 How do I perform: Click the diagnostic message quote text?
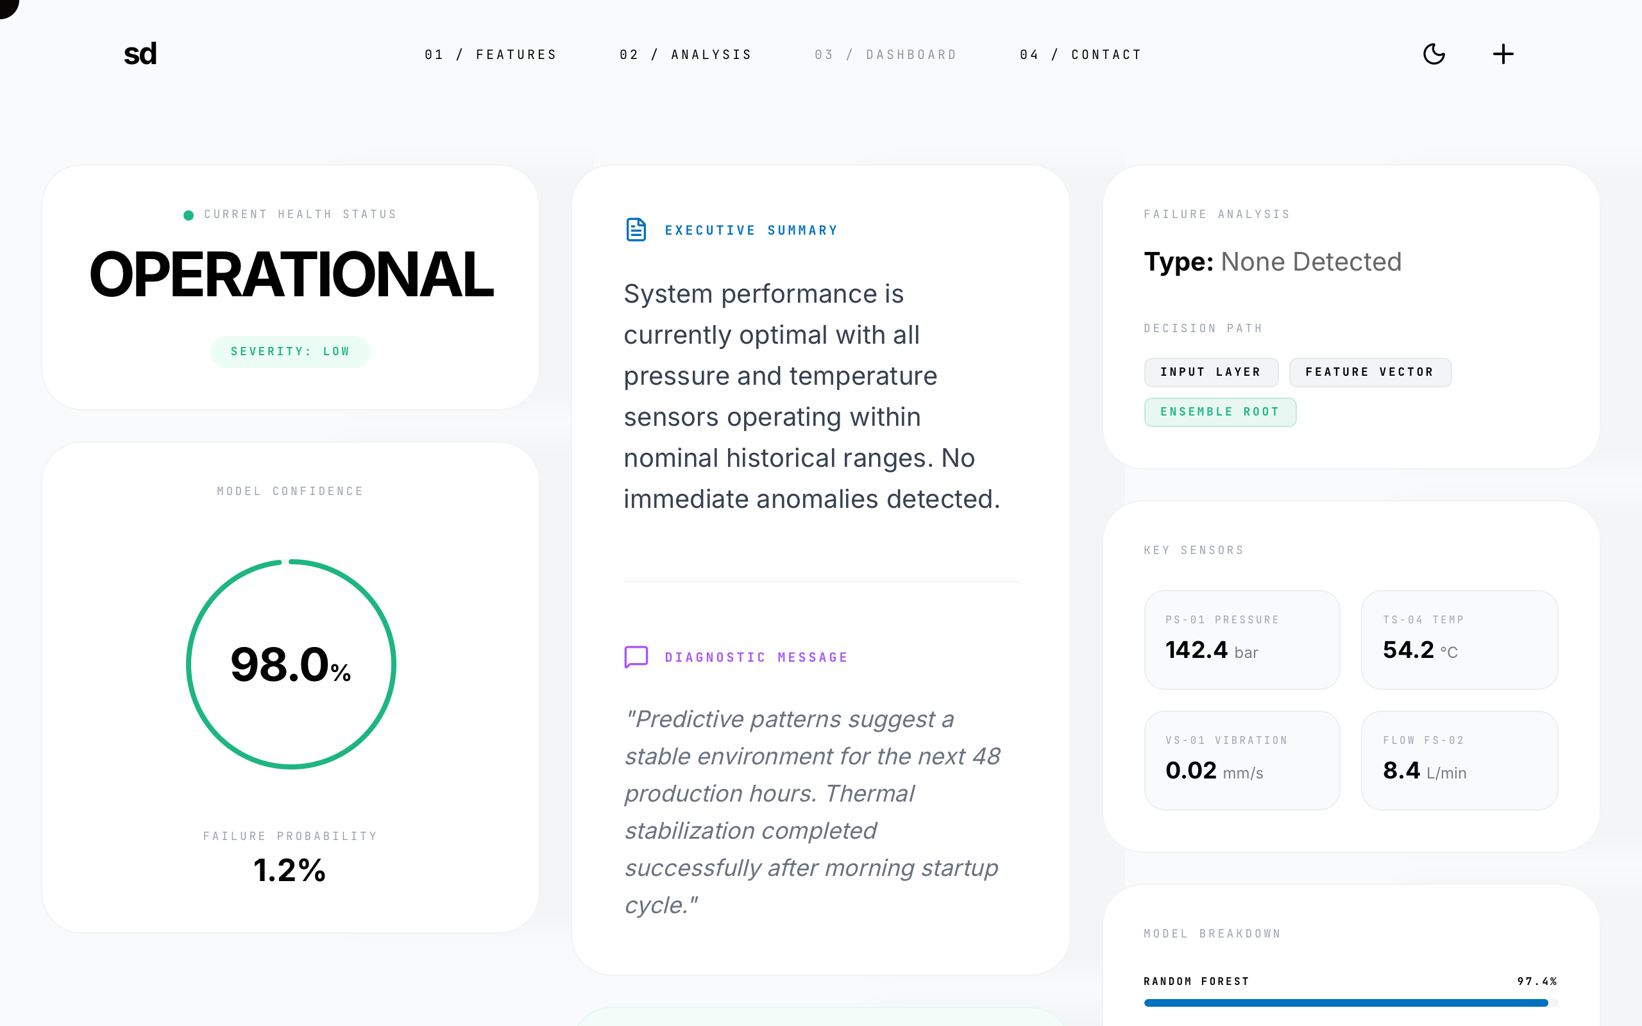click(812, 812)
